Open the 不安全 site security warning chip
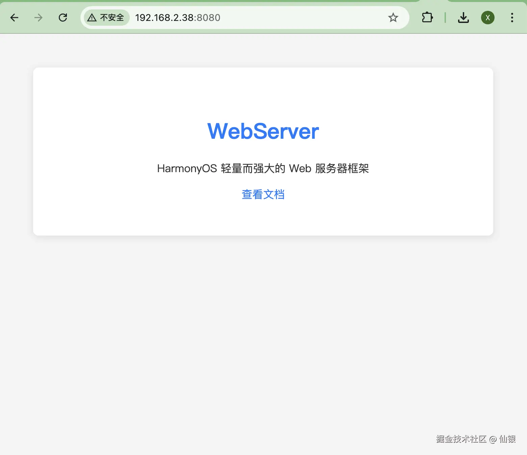 106,18
